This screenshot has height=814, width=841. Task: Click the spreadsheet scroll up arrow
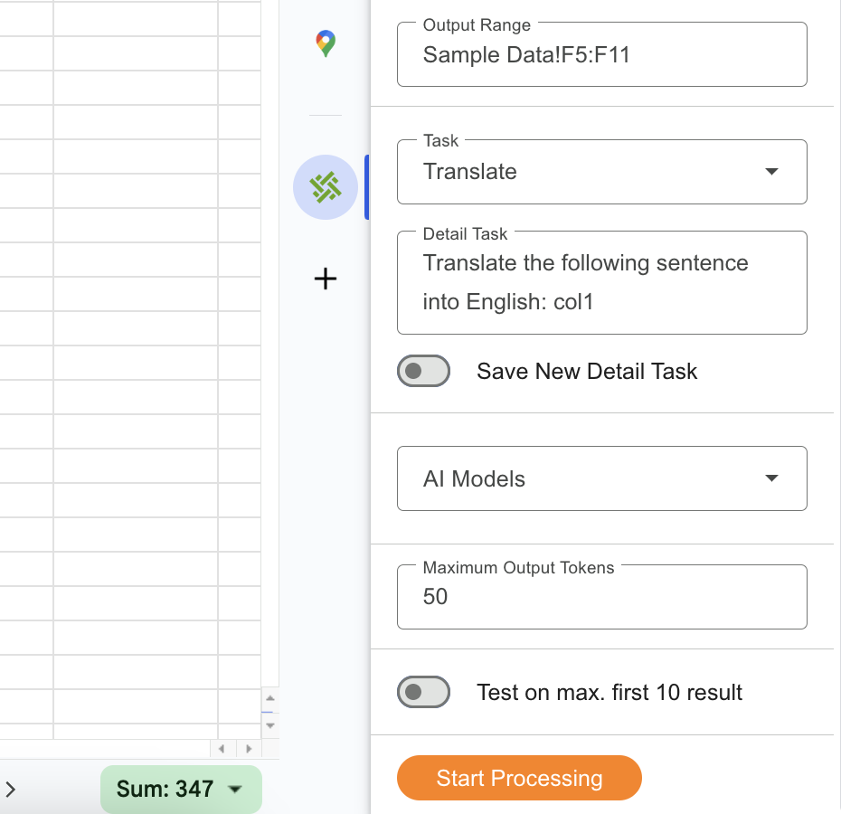(x=270, y=699)
